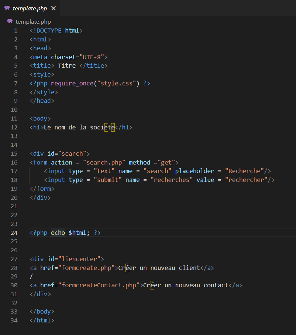Image resolution: width=296 pixels, height=335 pixels.
Task: Click line number 34 in gutter
Action: pos(14,321)
